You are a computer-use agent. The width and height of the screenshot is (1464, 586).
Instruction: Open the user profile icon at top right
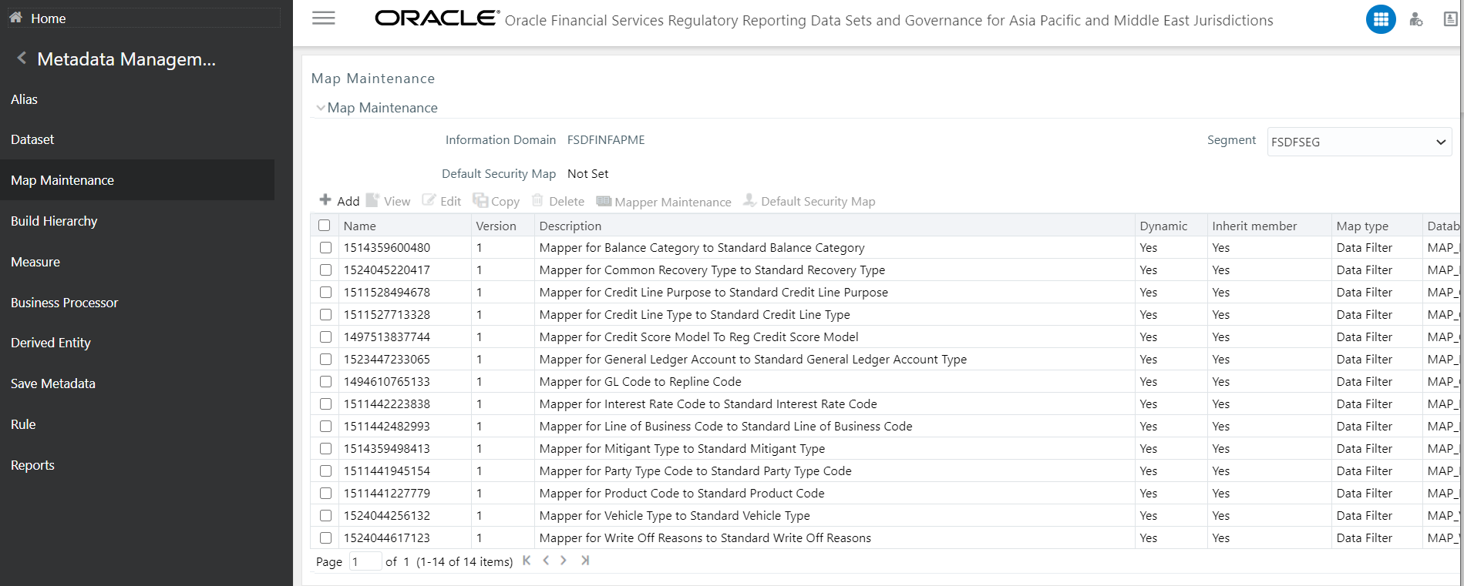point(1450,19)
